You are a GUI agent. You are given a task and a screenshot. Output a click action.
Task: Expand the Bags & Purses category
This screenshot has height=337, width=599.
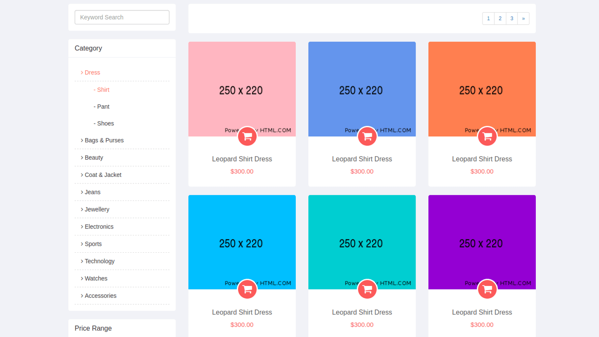tap(104, 140)
